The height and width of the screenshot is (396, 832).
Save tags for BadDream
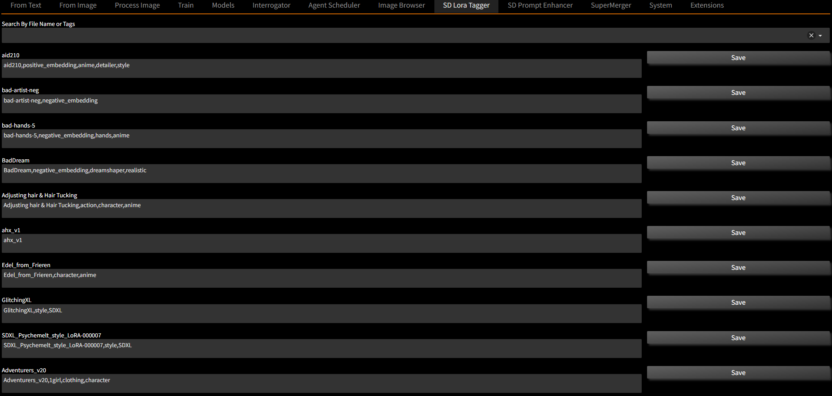click(x=738, y=163)
